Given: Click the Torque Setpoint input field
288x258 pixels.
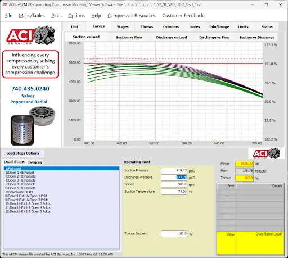Looking at the screenshot, I should coord(174,234).
